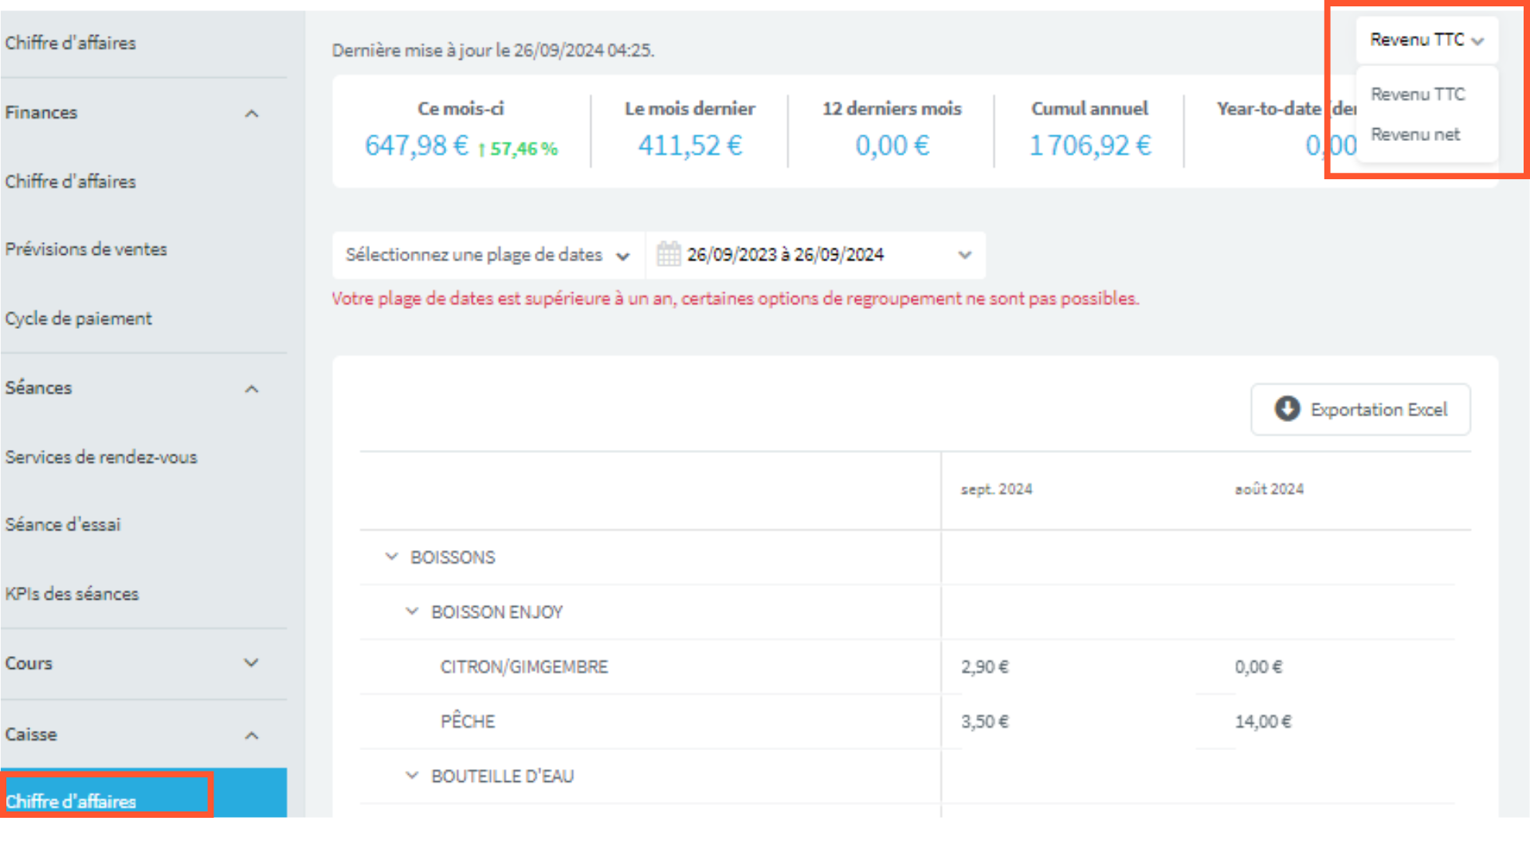Collapse the Séances section chevron
The height and width of the screenshot is (860, 1530).
pos(252,389)
